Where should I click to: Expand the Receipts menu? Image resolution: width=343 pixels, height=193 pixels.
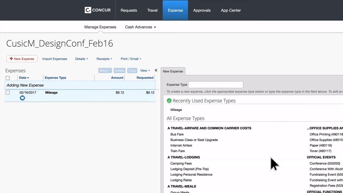pos(104,59)
